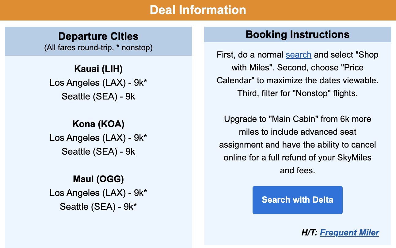Click the Deal Information header

pyautogui.click(x=198, y=10)
